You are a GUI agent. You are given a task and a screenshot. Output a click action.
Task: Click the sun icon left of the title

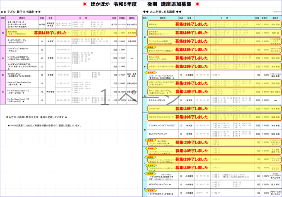click(x=85, y=4)
